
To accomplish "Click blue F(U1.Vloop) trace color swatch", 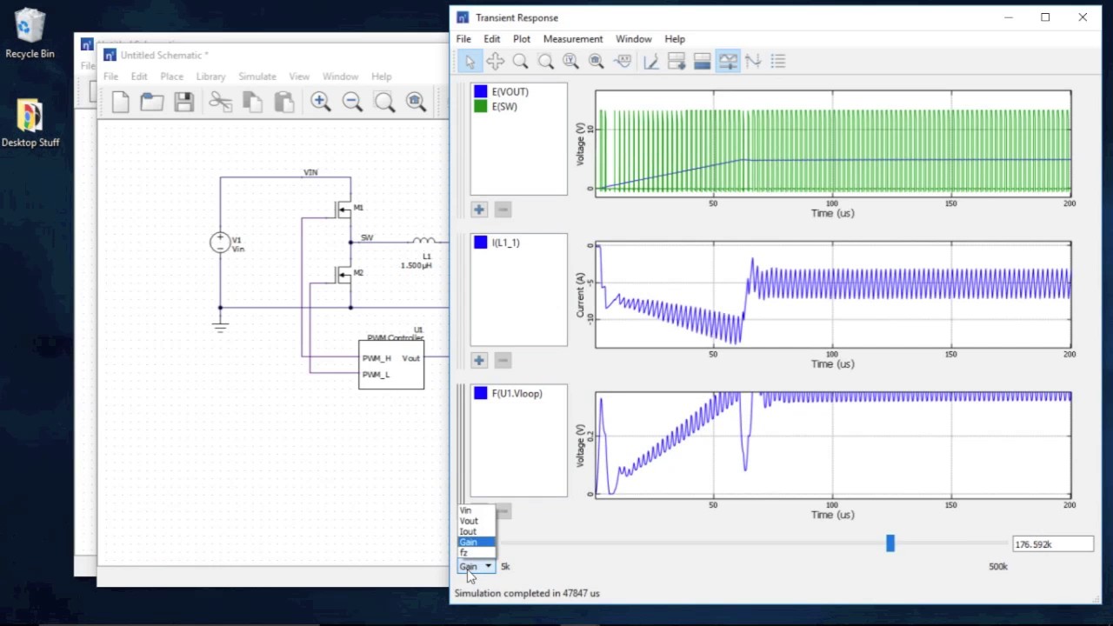I will [480, 394].
